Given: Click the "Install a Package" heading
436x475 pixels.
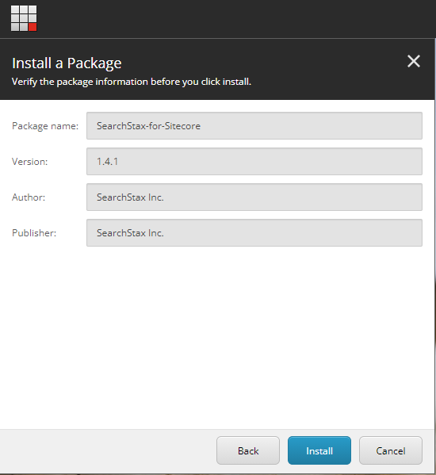Looking at the screenshot, I should (x=67, y=63).
